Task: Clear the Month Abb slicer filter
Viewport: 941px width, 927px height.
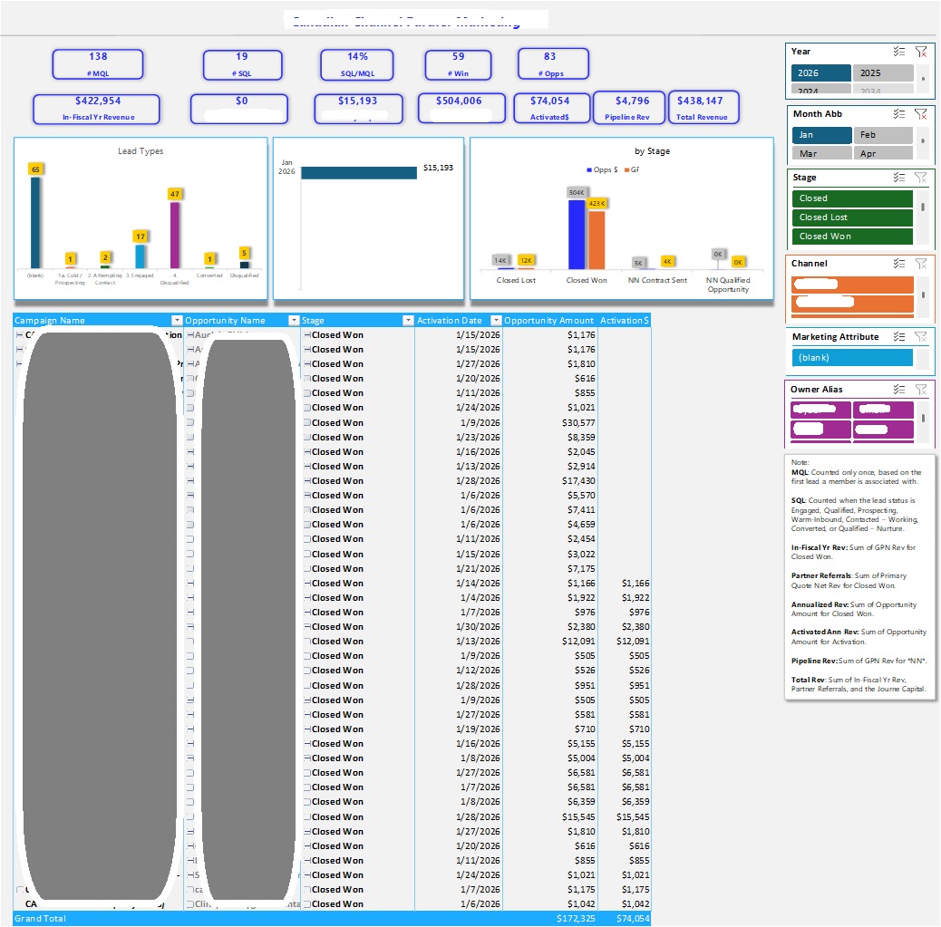Action: [920, 114]
